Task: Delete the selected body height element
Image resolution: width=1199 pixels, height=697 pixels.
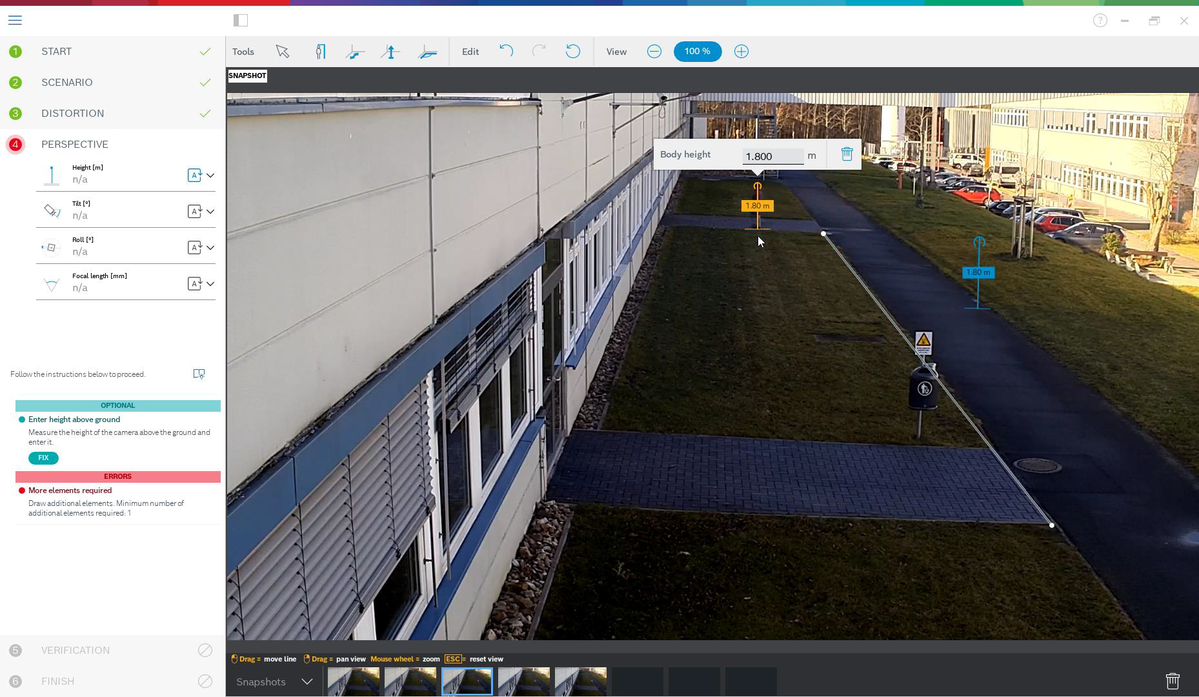Action: [x=847, y=154]
